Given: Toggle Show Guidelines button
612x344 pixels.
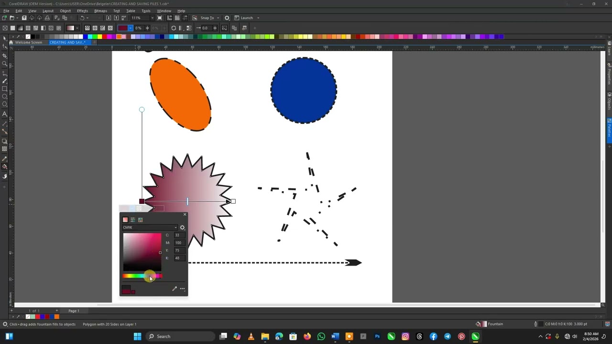Looking at the screenshot, I should coord(185,18).
